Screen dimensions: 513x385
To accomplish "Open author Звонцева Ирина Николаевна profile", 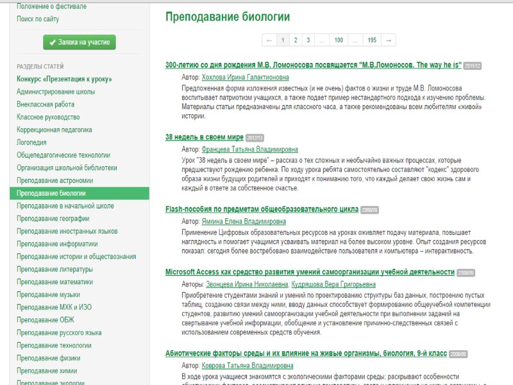I will 247,284.
